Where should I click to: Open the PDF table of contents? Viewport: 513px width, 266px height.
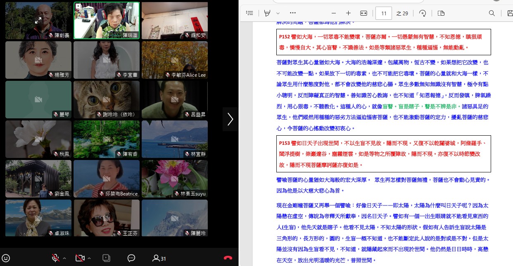pos(249,13)
